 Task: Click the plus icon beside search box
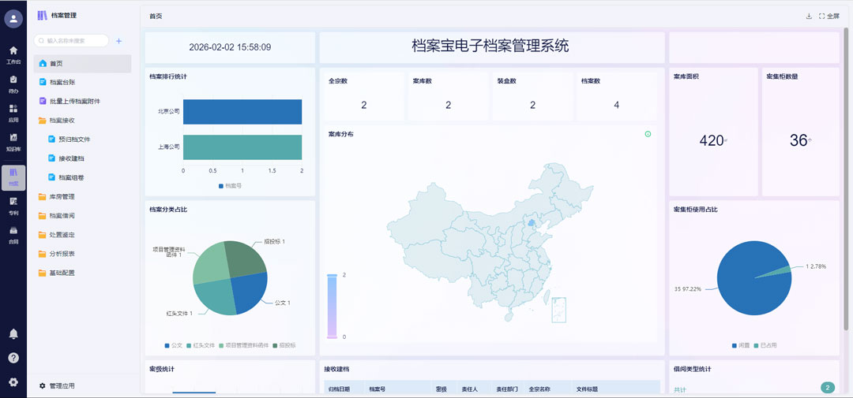tap(118, 40)
